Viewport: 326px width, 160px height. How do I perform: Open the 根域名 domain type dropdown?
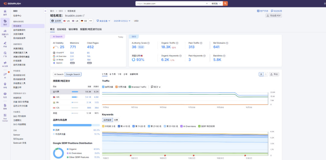[x=216, y=4]
